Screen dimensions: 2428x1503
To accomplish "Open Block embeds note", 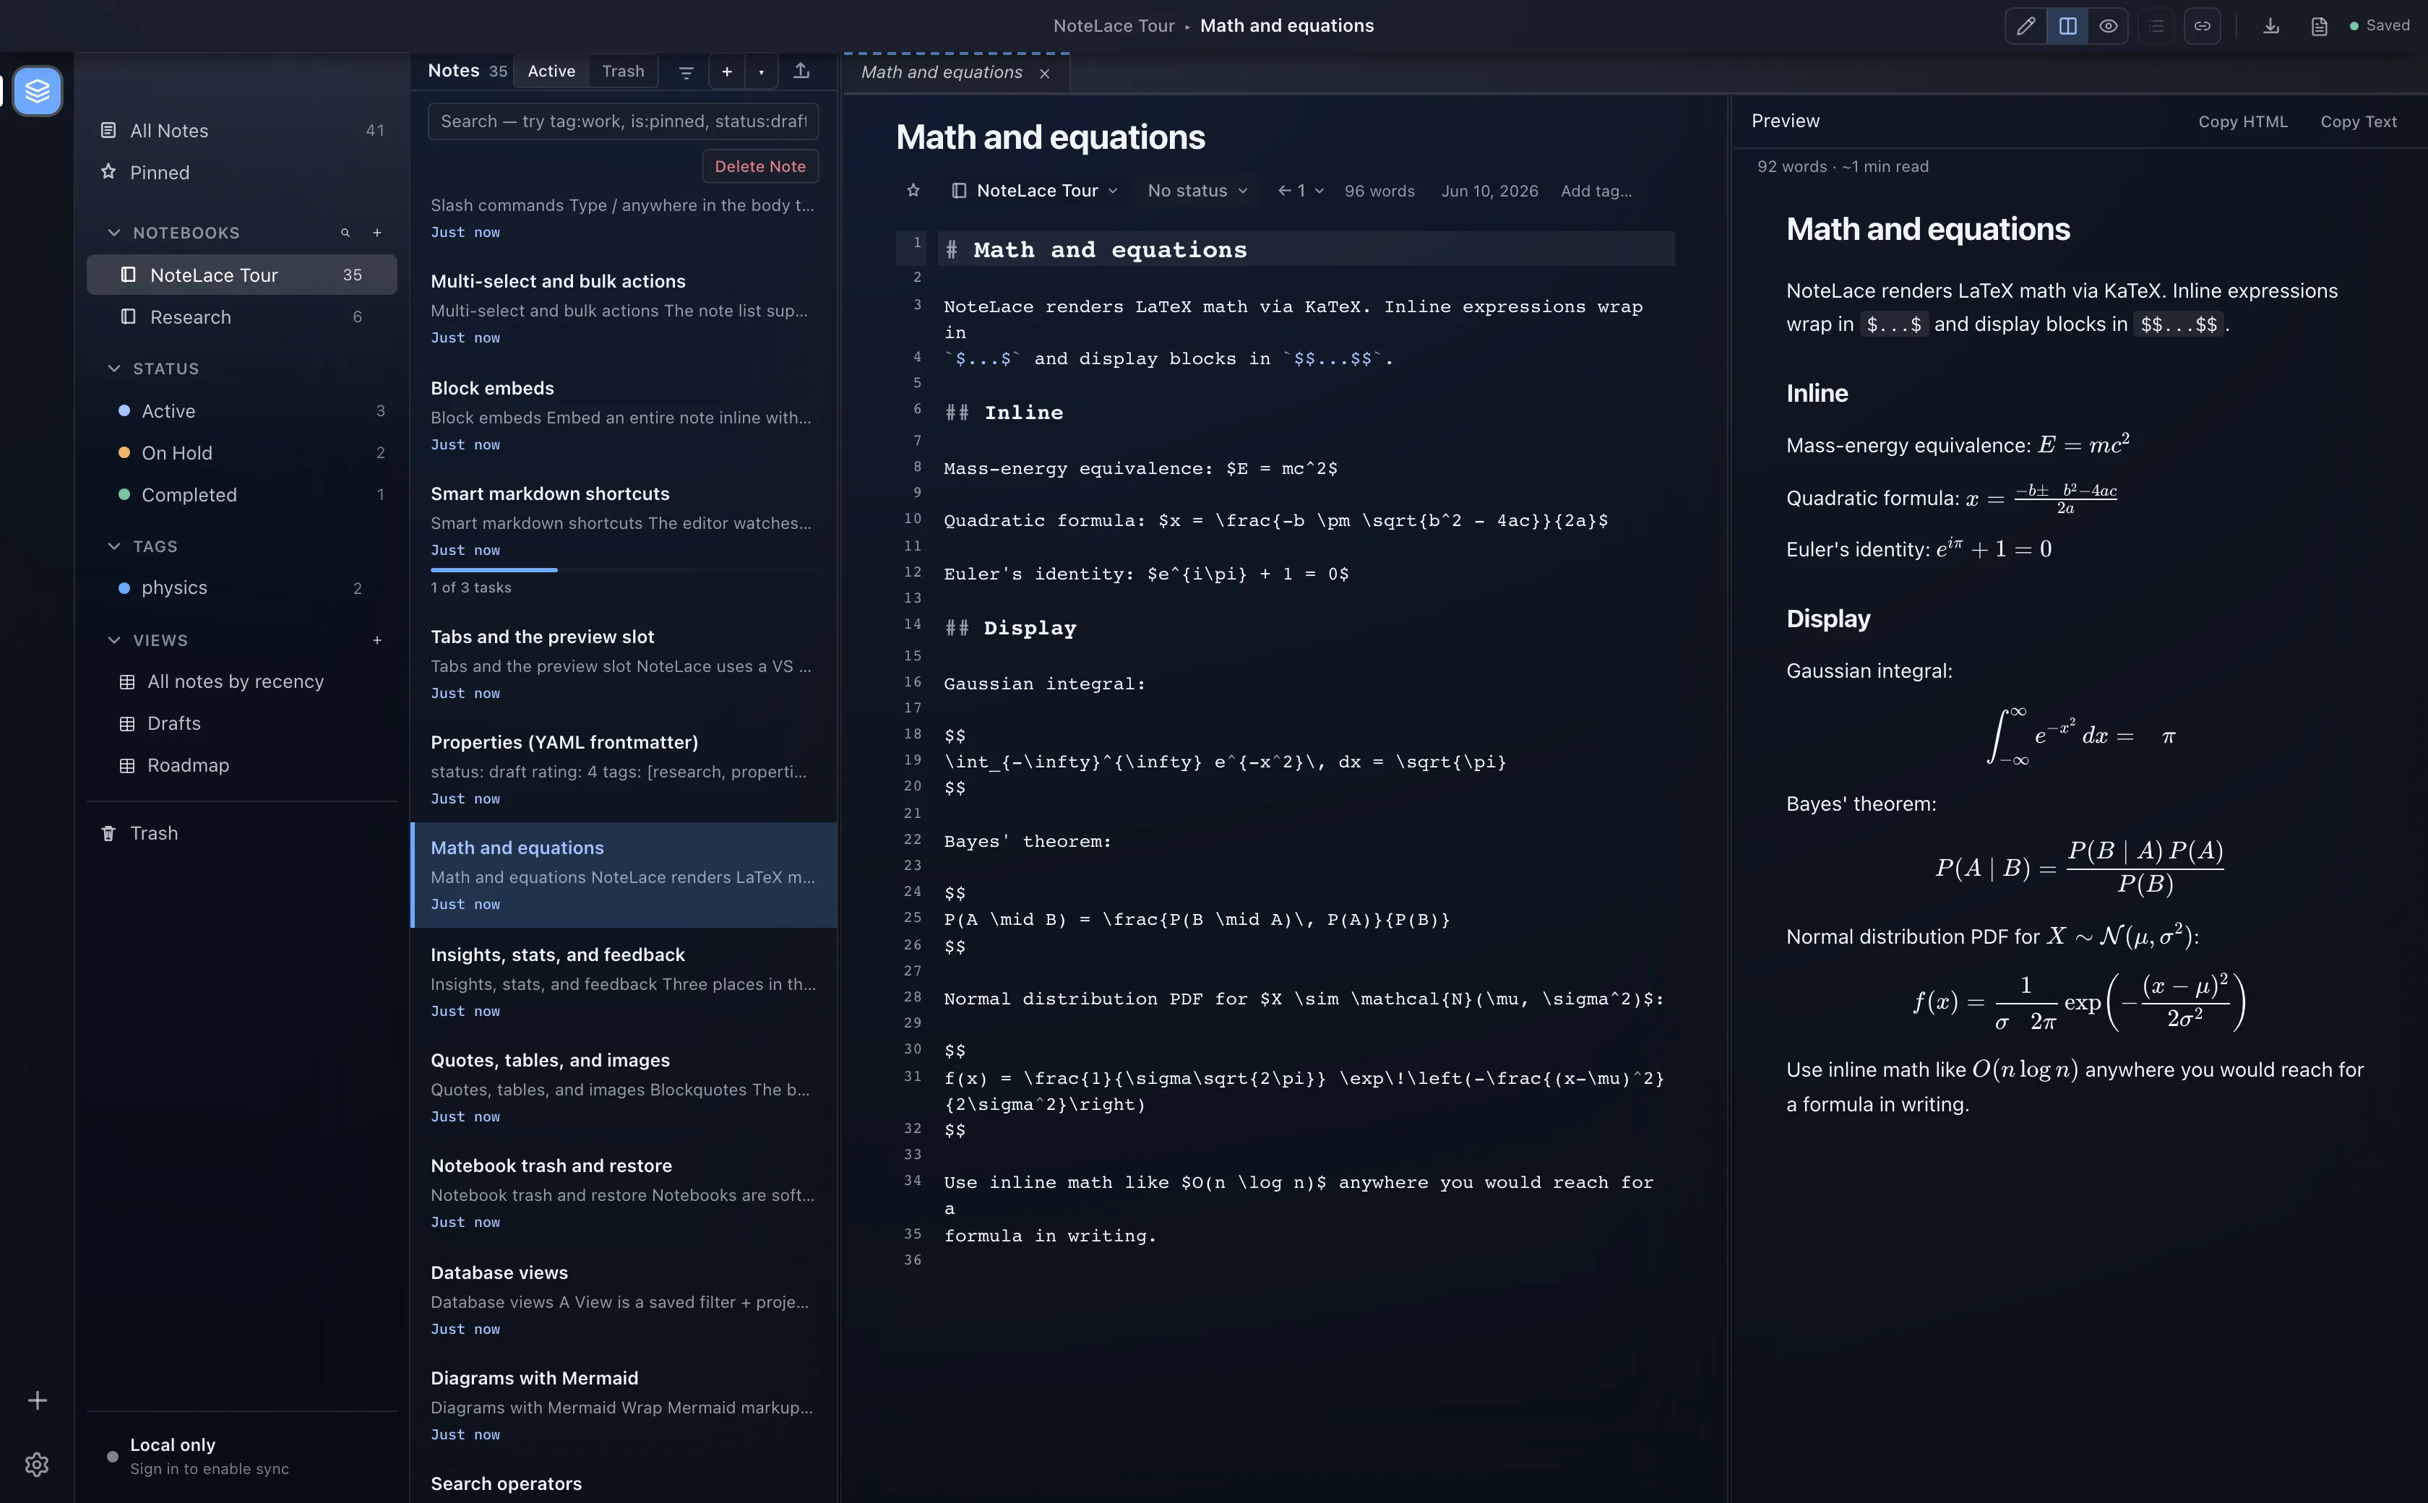I will [x=624, y=415].
